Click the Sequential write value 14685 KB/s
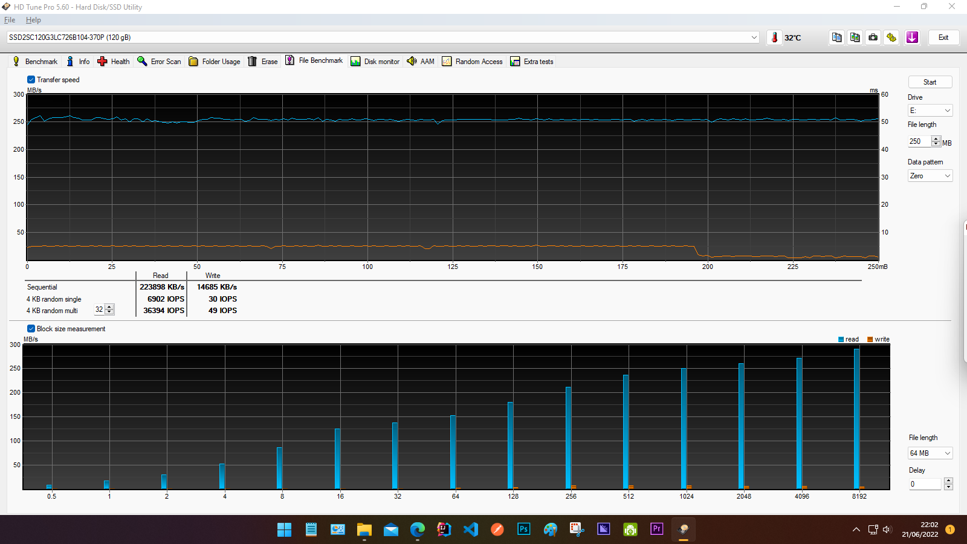The height and width of the screenshot is (544, 967). (217, 287)
